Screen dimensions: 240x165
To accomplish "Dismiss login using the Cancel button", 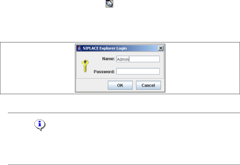I will (148, 85).
